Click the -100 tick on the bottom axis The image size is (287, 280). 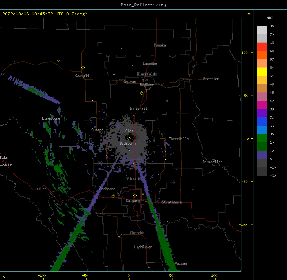coord(42,276)
